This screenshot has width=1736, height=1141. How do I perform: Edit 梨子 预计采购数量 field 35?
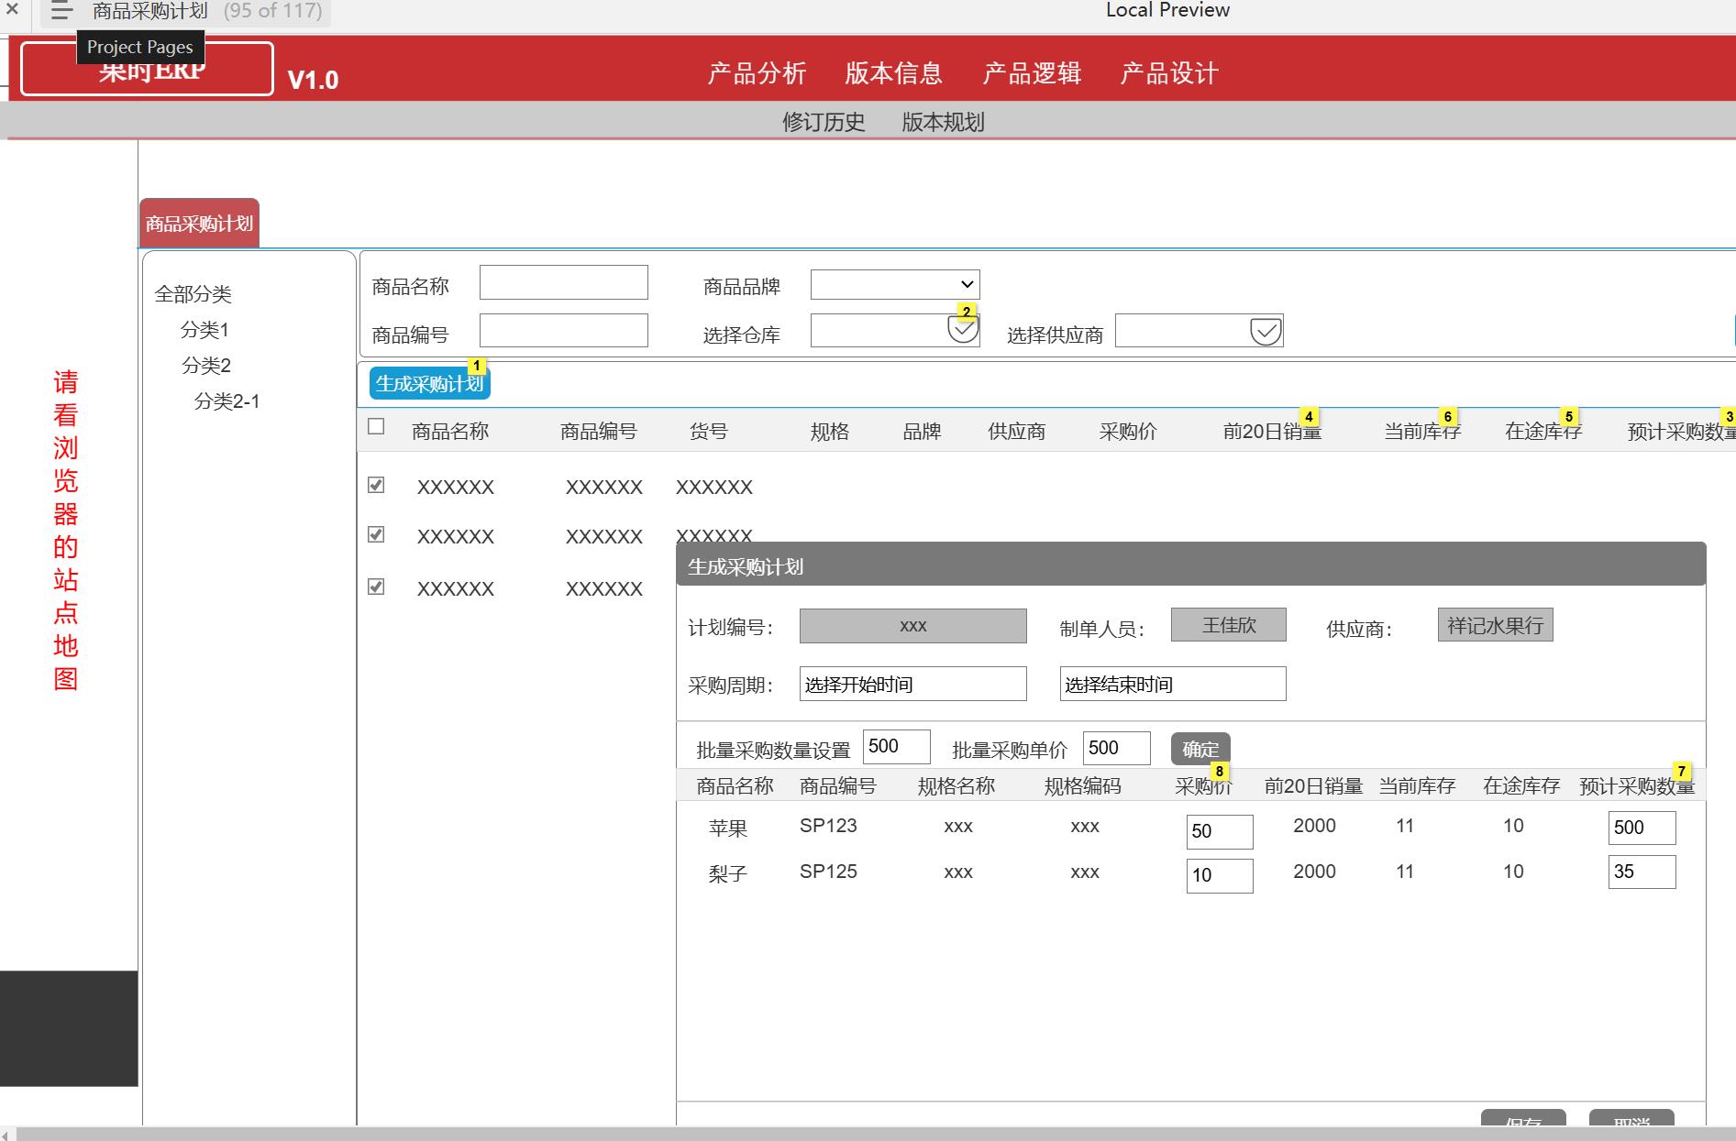[1642, 872]
